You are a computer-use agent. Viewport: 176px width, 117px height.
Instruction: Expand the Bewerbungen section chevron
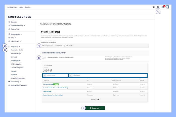click(21, 34)
